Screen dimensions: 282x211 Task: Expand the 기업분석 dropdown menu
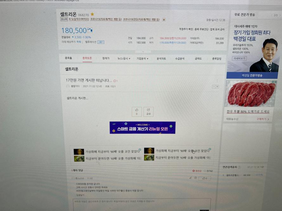coord(142,59)
